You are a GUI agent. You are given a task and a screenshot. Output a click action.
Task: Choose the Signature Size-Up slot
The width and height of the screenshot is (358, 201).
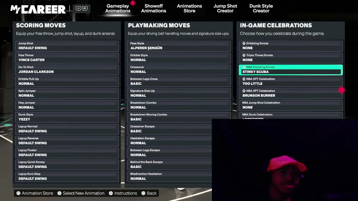[x=179, y=94]
